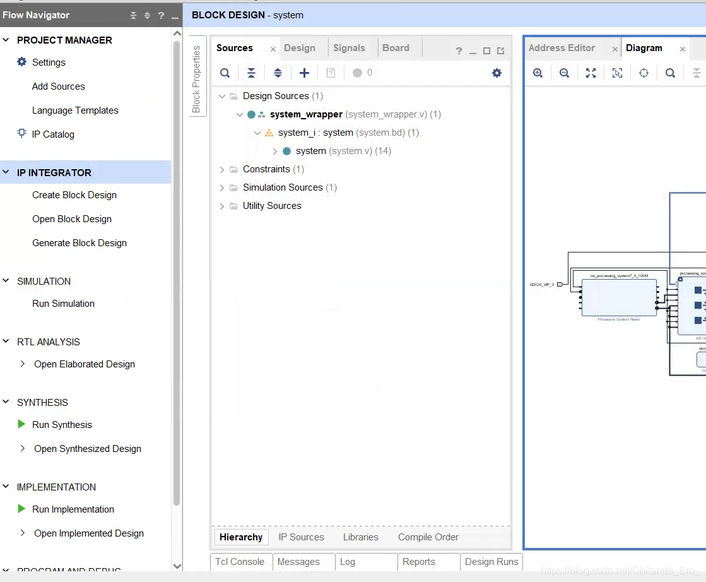Viewport: 706px width, 582px height.
Task: Click Generate Block Design
Action: click(79, 243)
